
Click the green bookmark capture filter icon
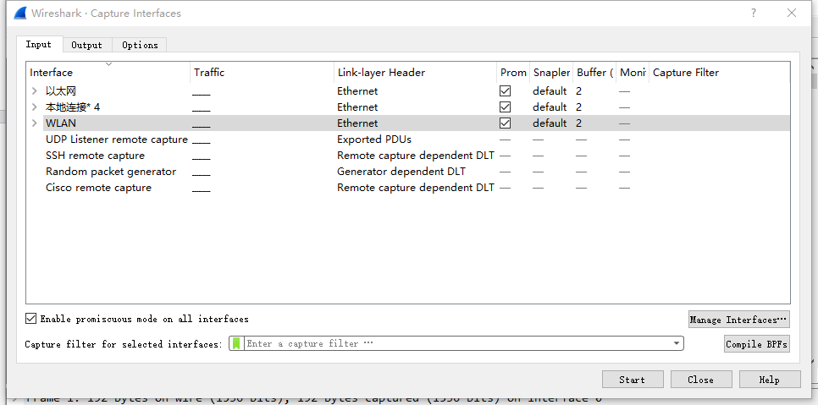(237, 343)
